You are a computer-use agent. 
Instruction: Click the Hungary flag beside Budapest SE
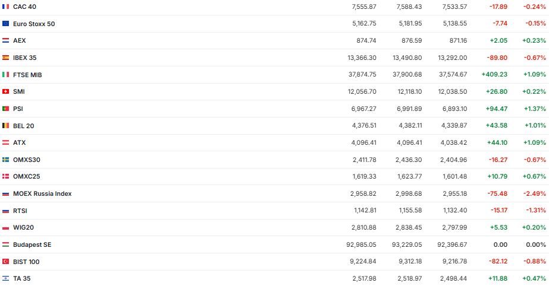click(5, 244)
